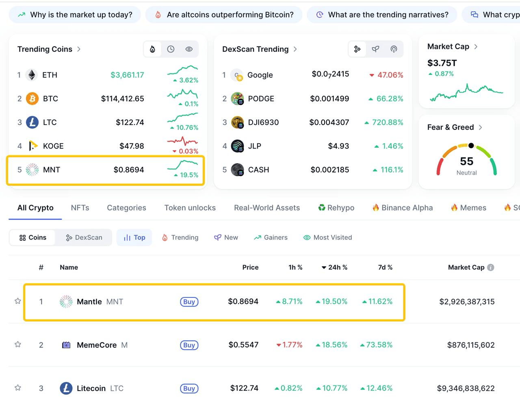The image size is (520, 404).
Task: Open the Binance Alpha tab
Action: coord(403,207)
